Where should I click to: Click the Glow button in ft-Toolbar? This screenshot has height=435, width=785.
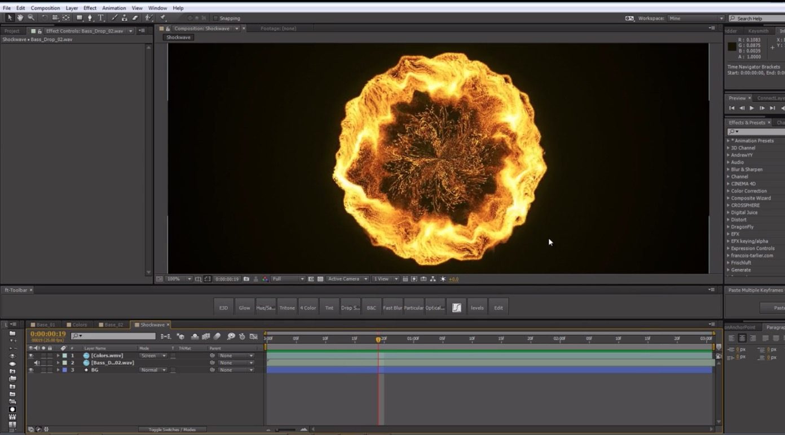click(244, 308)
